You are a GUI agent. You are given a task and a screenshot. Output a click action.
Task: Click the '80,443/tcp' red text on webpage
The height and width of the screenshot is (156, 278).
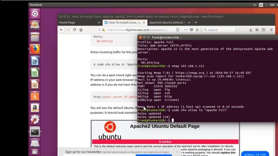[105, 41]
